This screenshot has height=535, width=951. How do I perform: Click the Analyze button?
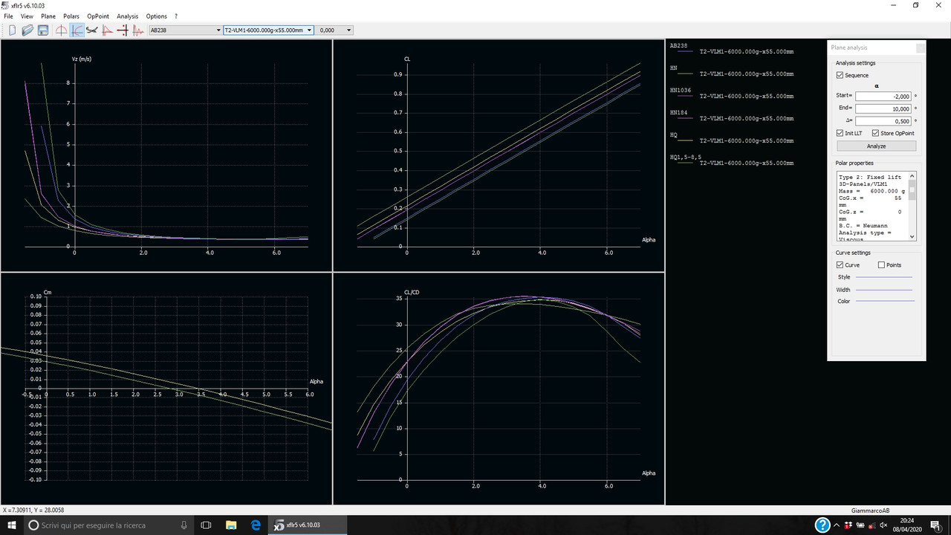pos(876,146)
